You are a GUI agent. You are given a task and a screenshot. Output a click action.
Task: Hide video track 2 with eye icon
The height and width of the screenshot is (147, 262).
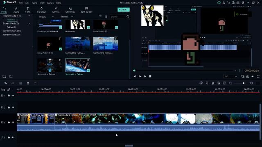tap(13, 107)
